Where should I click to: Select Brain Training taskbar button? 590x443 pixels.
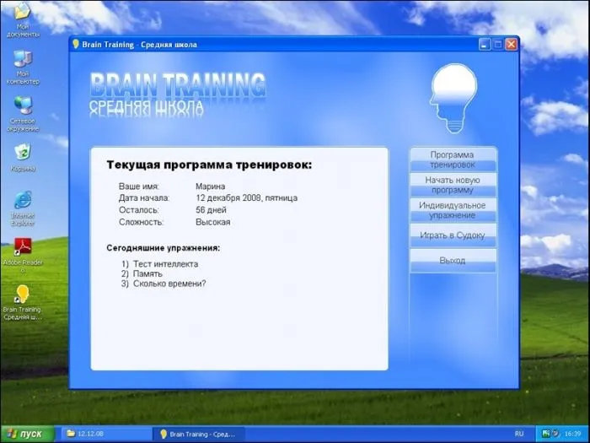pos(199,434)
